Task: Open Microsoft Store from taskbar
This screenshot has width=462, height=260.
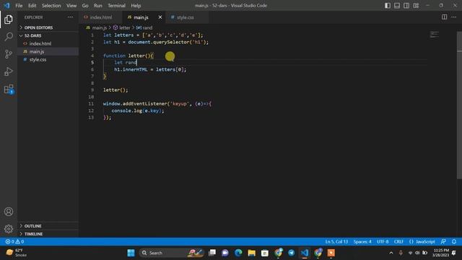Action: point(265,253)
